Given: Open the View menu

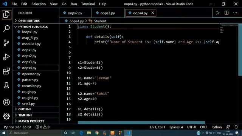Looking at the screenshot, I should click(x=54, y=4).
